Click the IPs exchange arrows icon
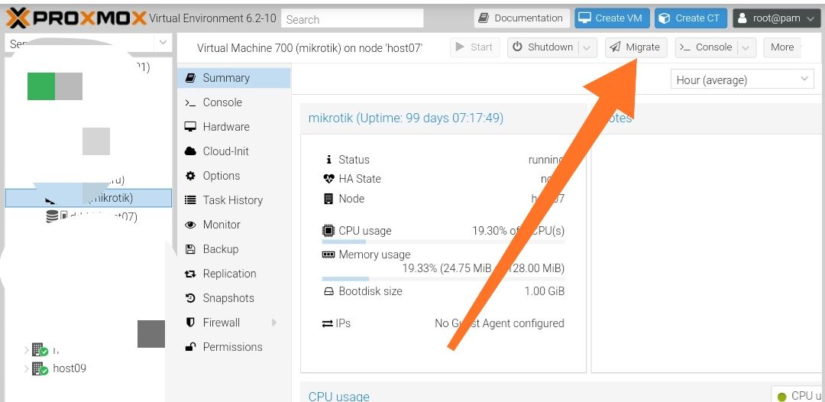This screenshot has width=825, height=402. tap(328, 323)
